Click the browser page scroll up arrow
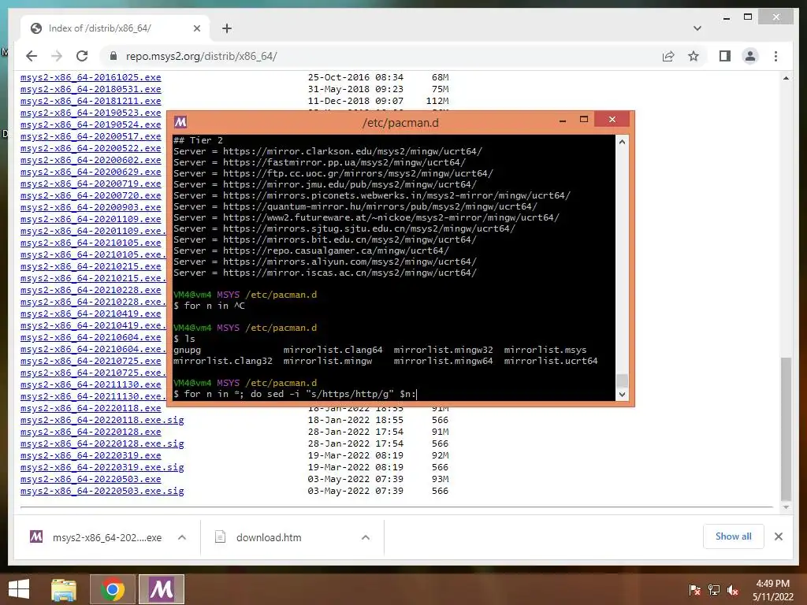This screenshot has height=605, width=807. click(786, 78)
